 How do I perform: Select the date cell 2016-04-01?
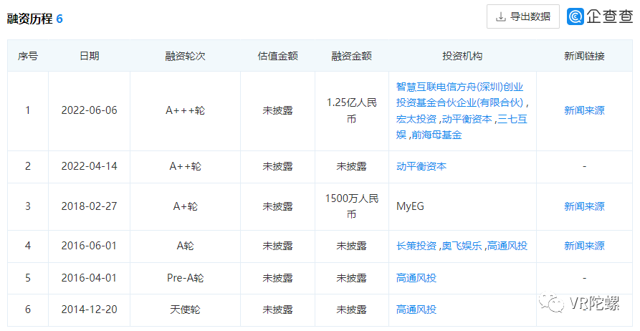coord(90,278)
